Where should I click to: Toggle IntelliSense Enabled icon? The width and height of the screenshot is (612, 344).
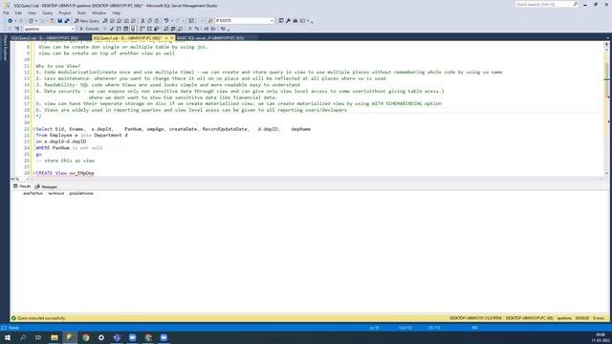pos(133,29)
